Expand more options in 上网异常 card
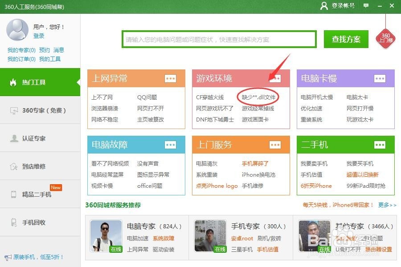401x267 pixels. (170, 78)
